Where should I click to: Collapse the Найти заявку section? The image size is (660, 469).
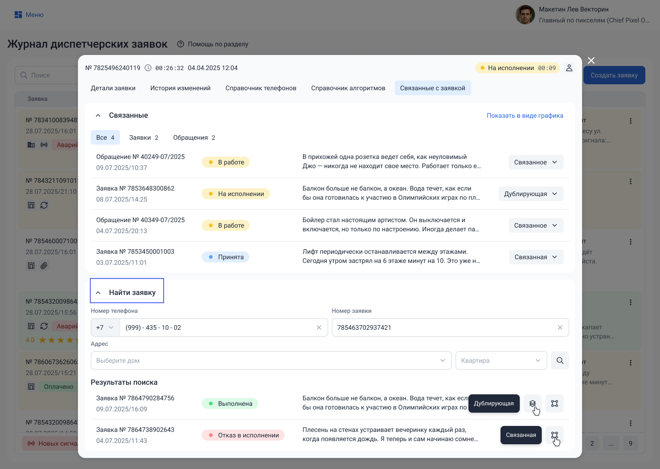tap(98, 293)
